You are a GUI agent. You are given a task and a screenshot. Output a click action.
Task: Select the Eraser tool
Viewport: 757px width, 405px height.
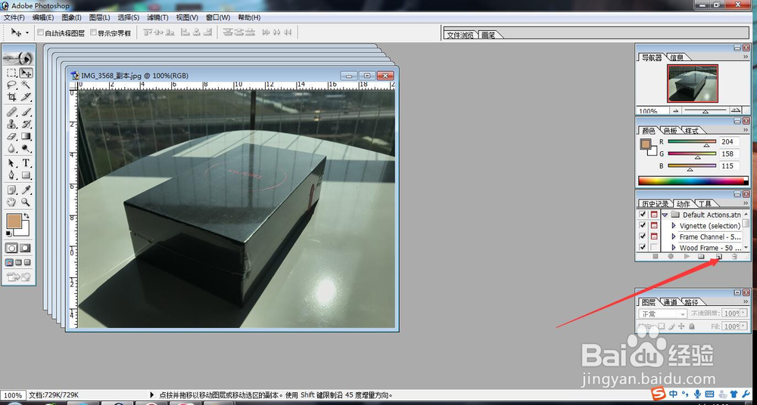point(11,137)
